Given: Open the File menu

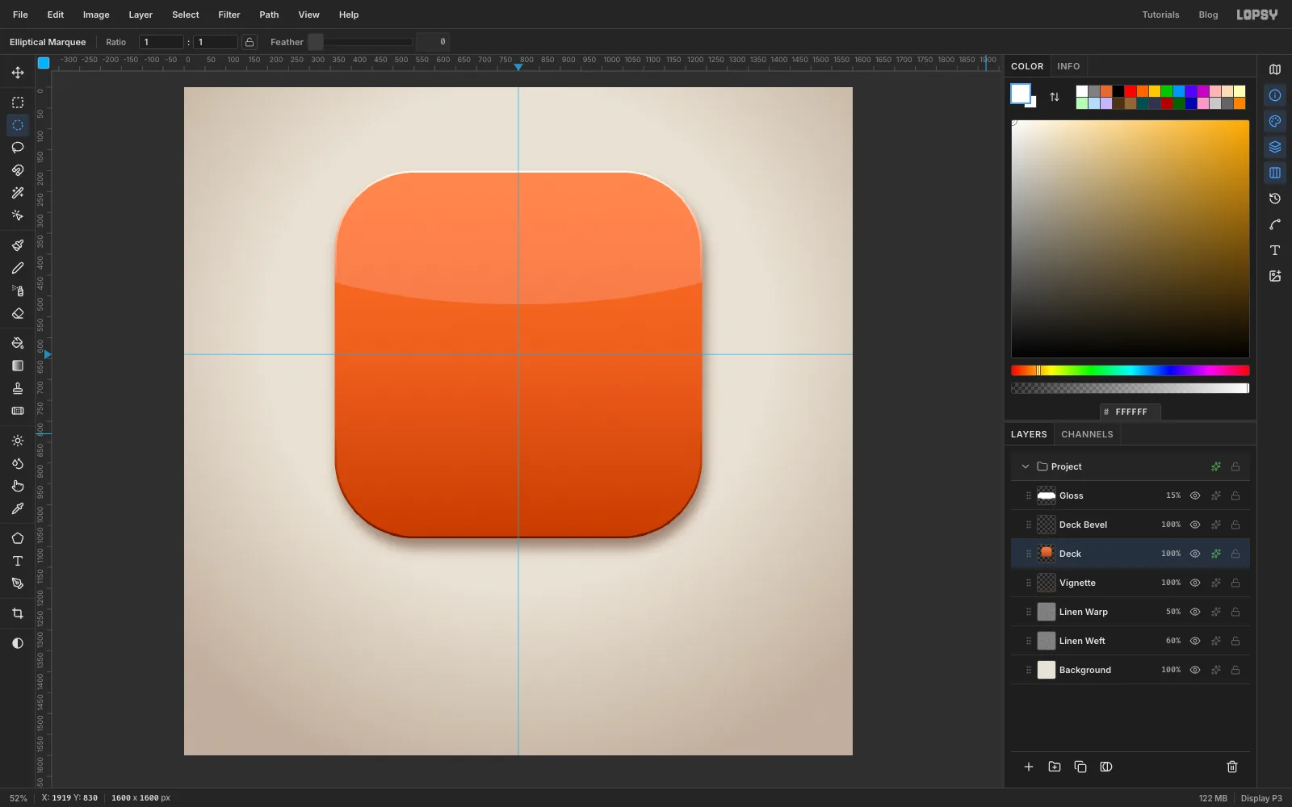Looking at the screenshot, I should 20,15.
